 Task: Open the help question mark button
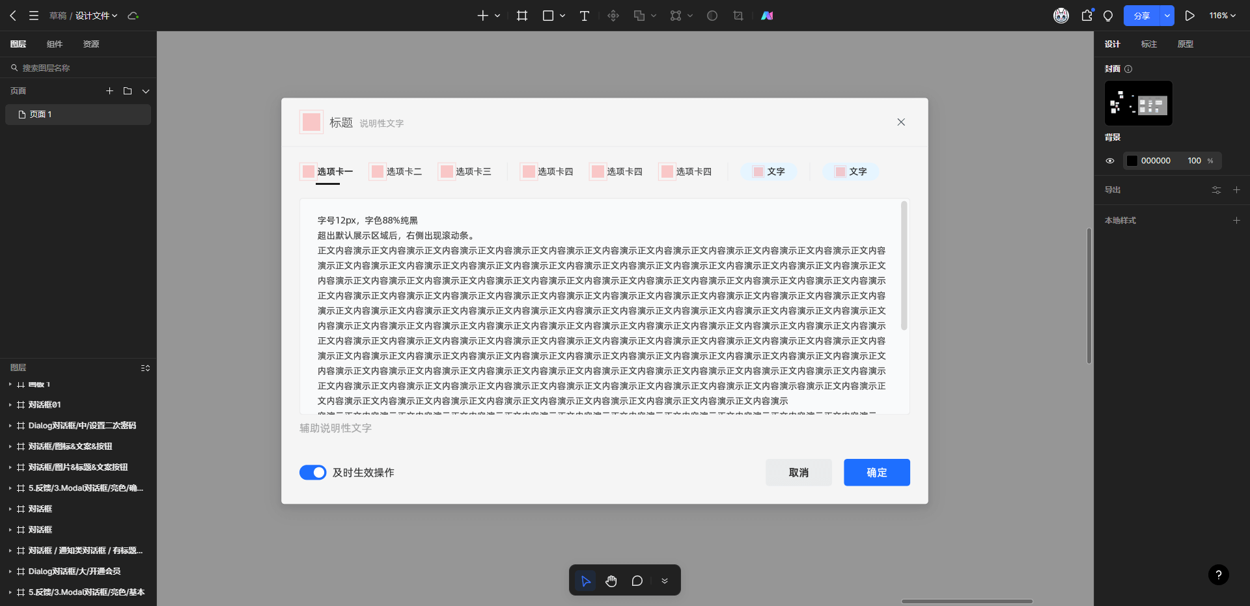[x=1219, y=575]
